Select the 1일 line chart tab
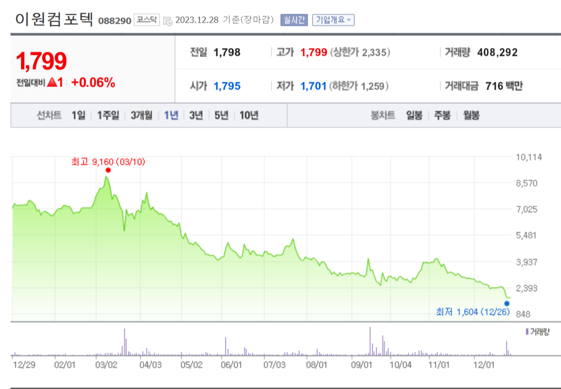 [78, 115]
